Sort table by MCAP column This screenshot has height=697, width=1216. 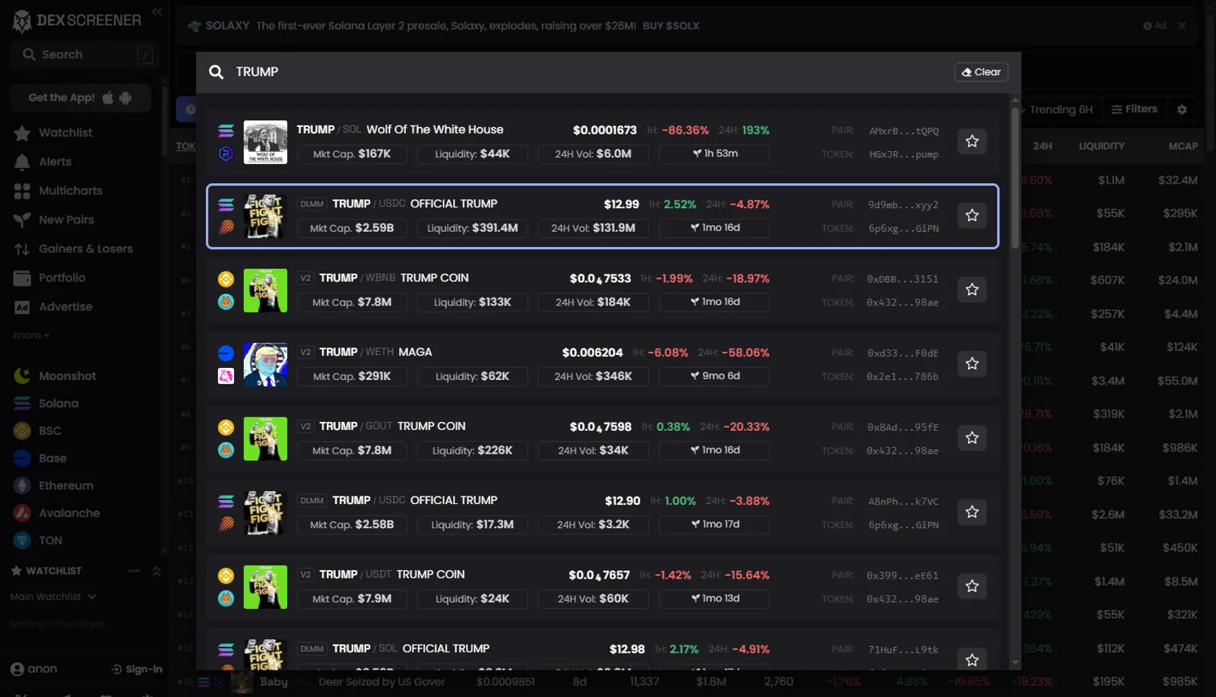click(x=1183, y=146)
